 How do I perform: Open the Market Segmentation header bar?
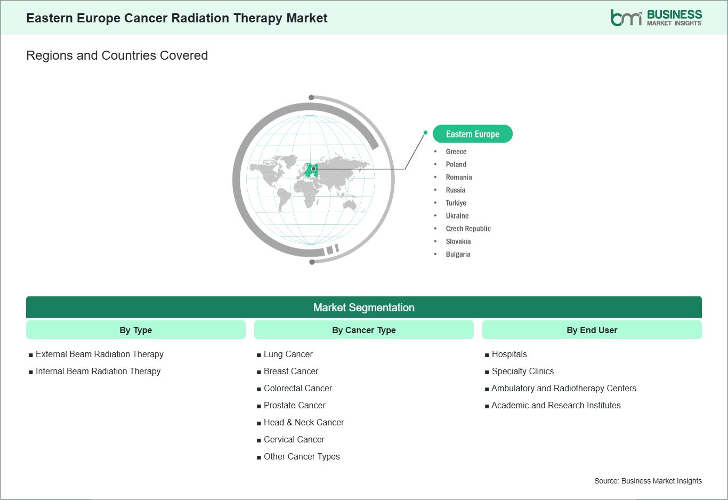tap(363, 308)
